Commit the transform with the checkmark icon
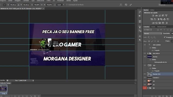Image resolution: width=173 pixels, height=97 pixels. [131, 5]
